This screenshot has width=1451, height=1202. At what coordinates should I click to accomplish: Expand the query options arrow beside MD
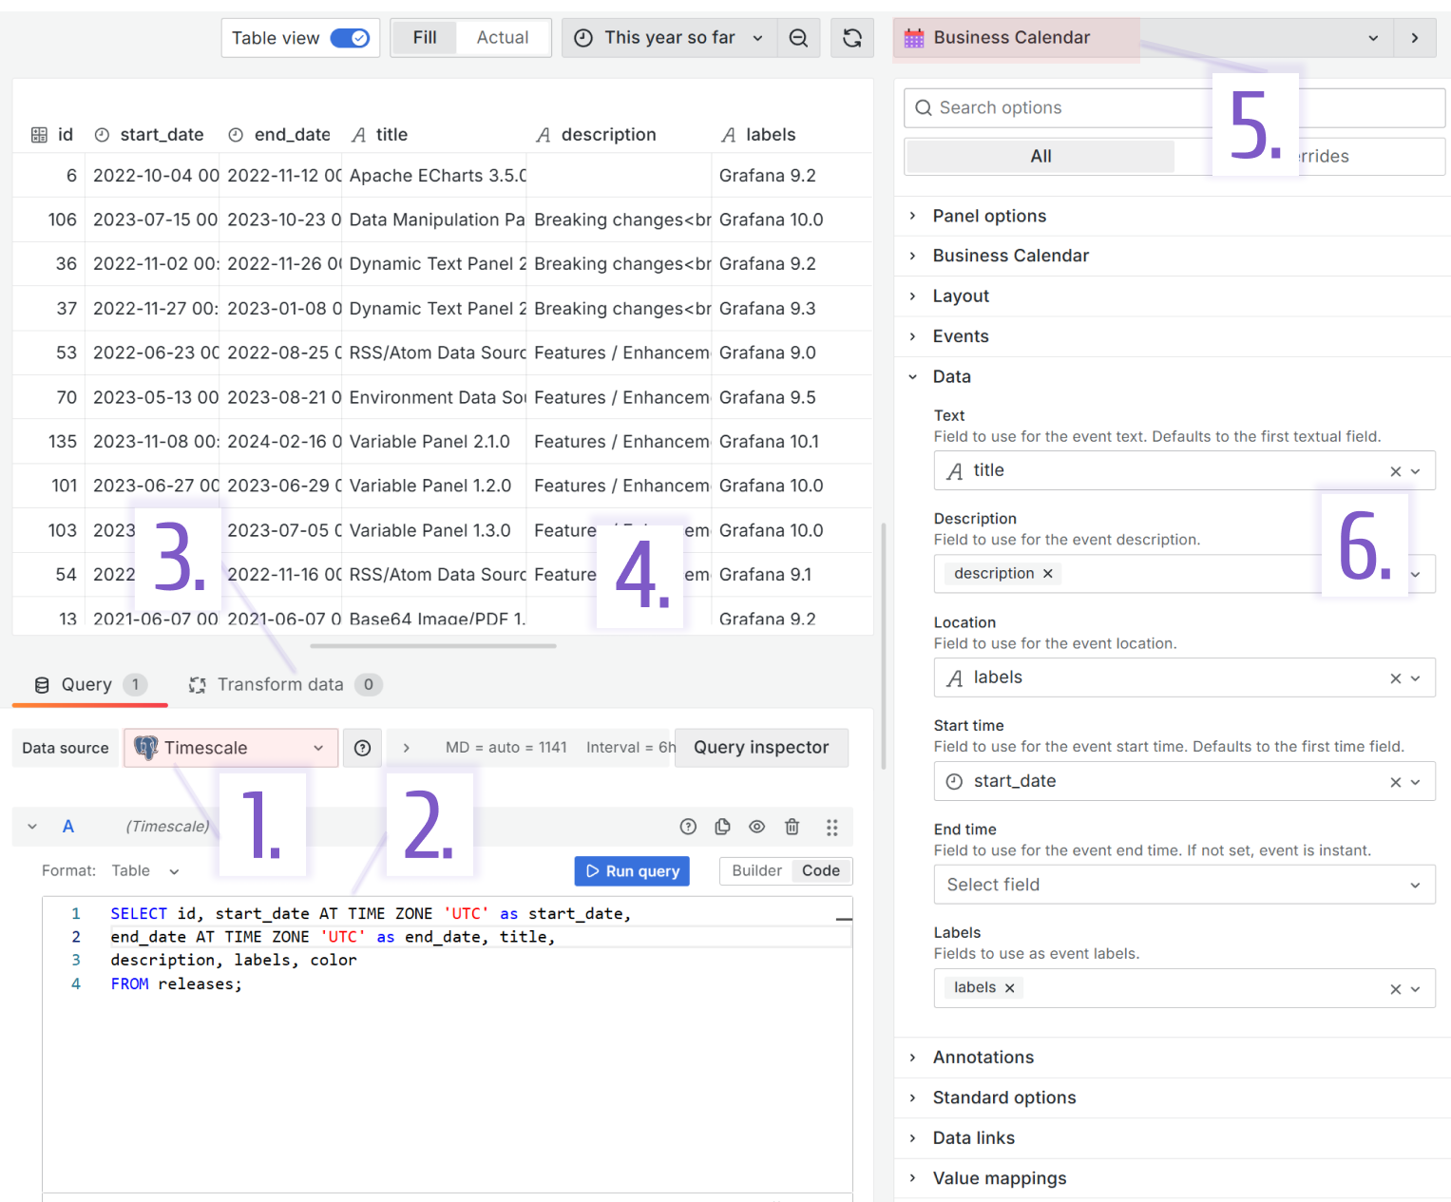406,749
